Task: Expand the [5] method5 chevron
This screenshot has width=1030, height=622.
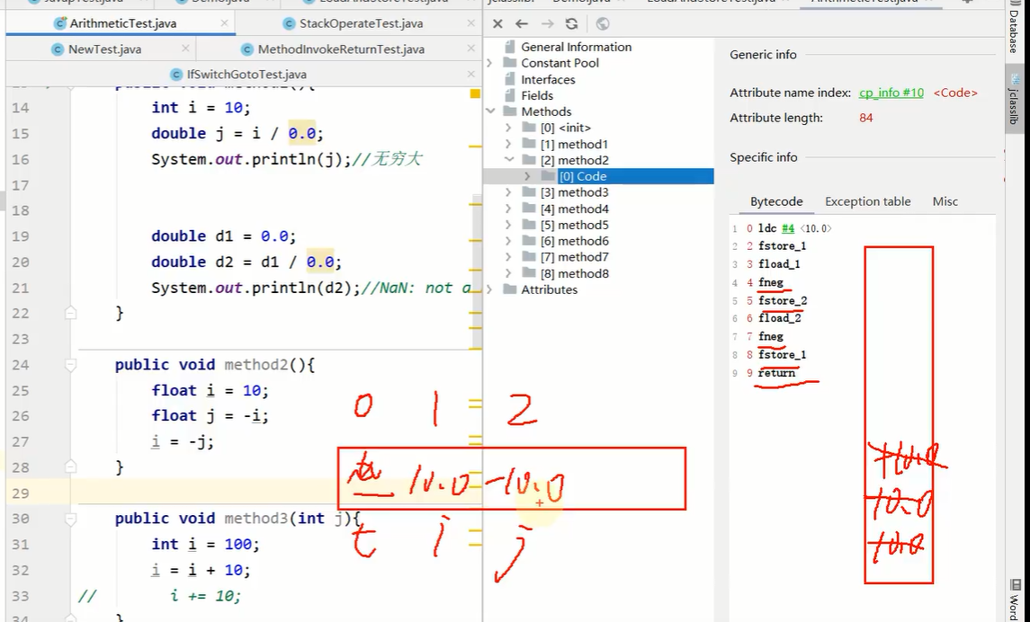Action: 508,225
